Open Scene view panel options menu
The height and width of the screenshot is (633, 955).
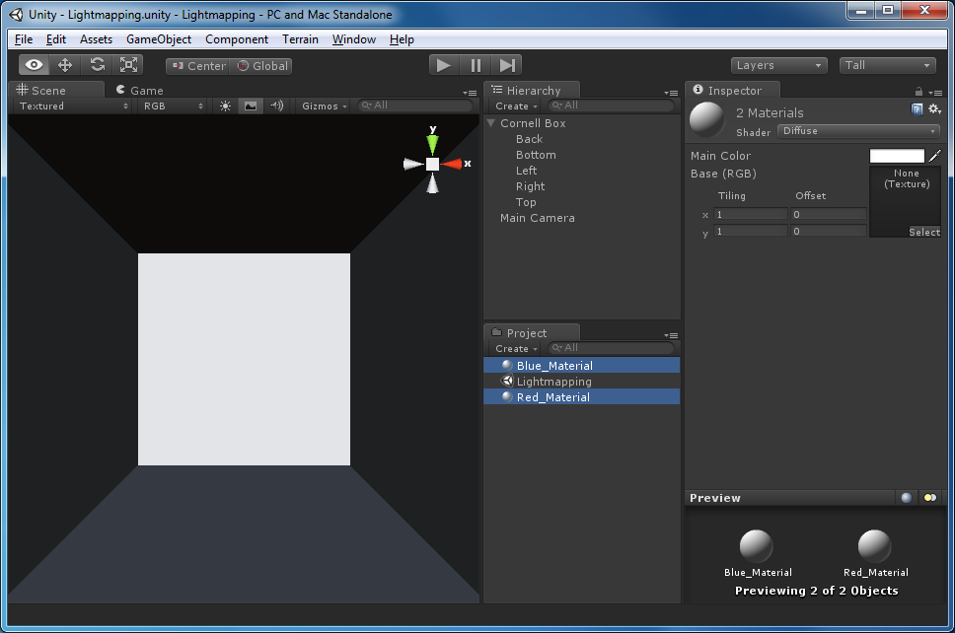pos(470,93)
